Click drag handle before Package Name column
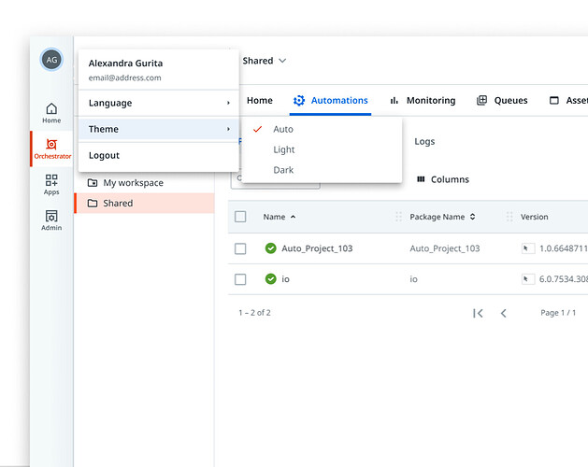The width and height of the screenshot is (588, 467). pos(398,217)
